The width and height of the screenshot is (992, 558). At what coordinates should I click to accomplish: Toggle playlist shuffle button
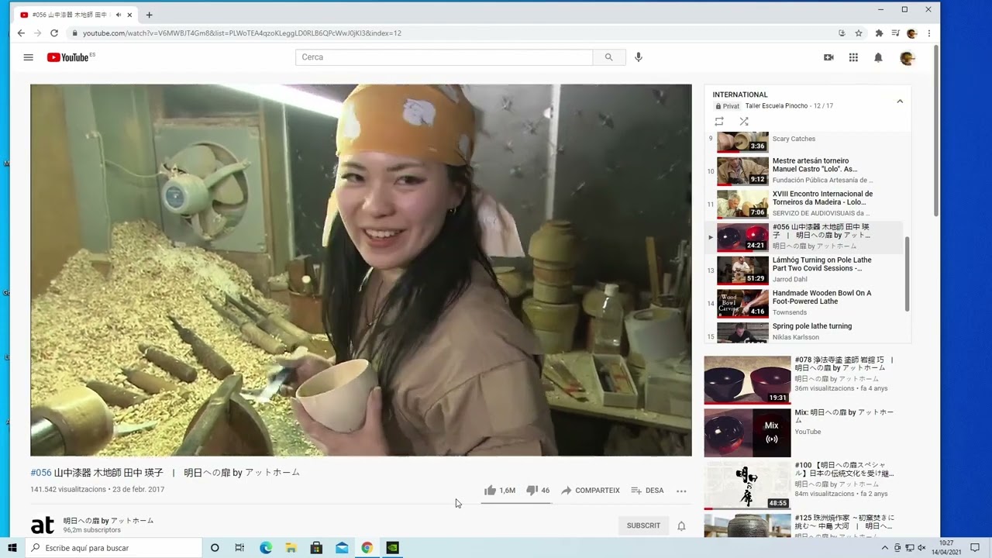(744, 122)
